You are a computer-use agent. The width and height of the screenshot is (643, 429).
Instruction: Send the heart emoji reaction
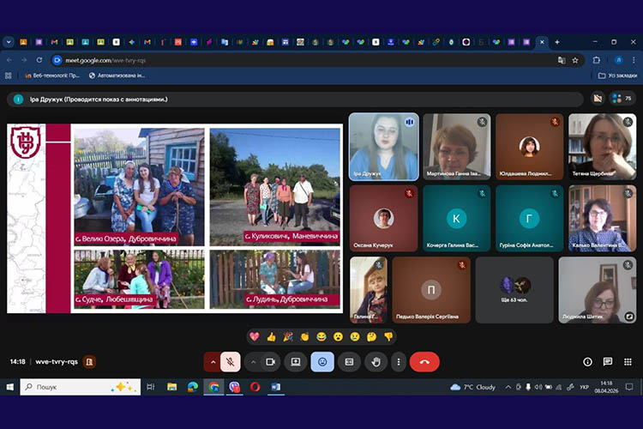tap(255, 336)
